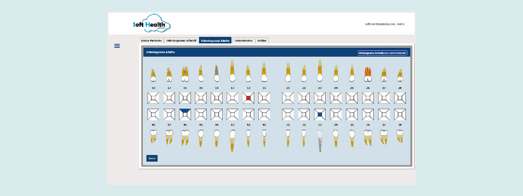Select lower molar 46 image

pyautogui.click(x=185, y=138)
